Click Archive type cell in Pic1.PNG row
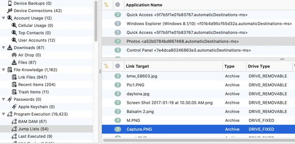 tap(232, 85)
